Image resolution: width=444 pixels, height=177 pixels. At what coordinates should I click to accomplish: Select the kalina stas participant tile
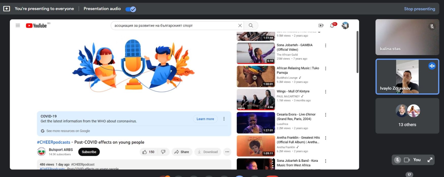tap(407, 37)
